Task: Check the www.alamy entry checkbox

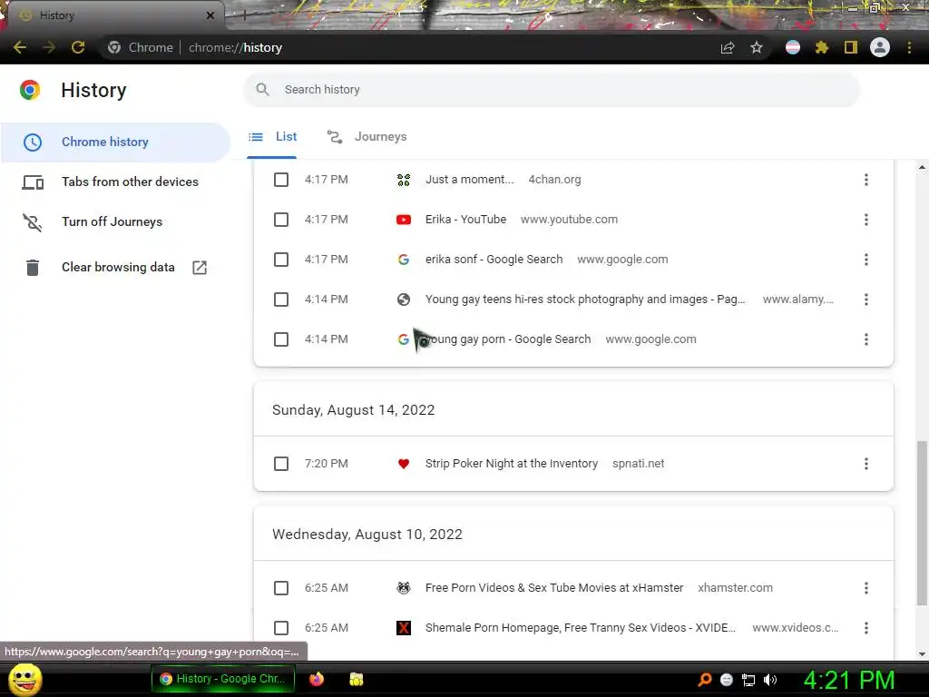Action: pyautogui.click(x=281, y=299)
